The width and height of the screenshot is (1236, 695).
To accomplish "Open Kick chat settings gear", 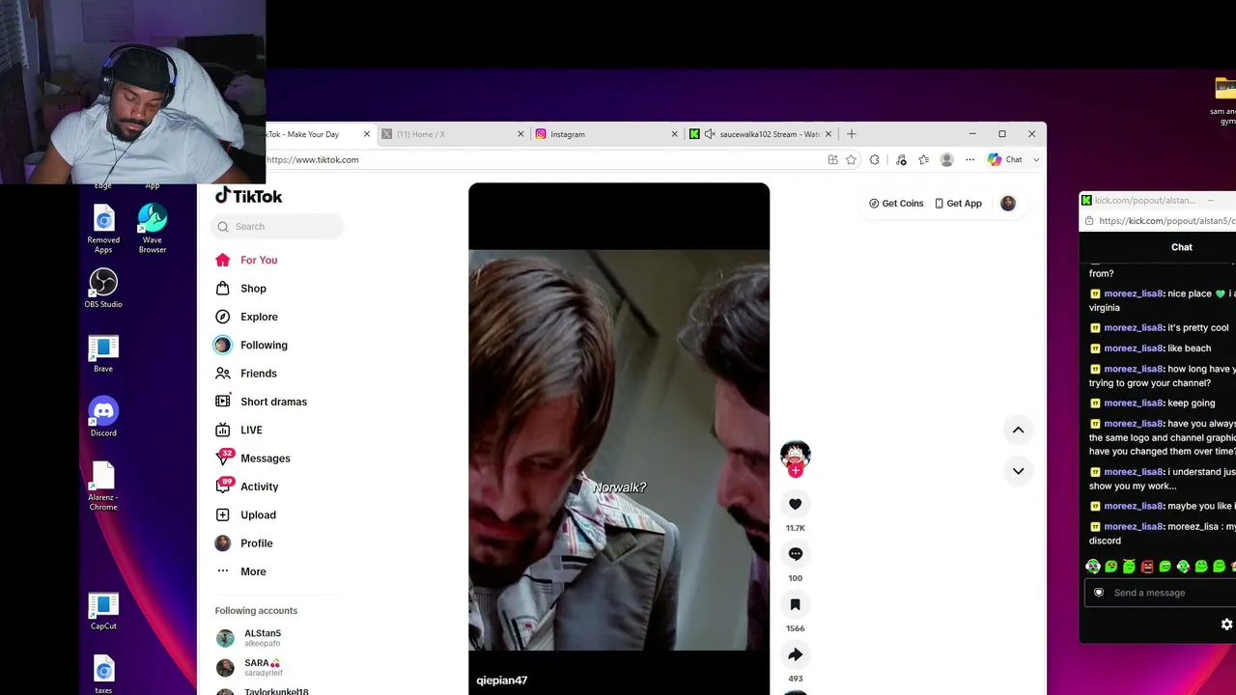I will [x=1227, y=625].
